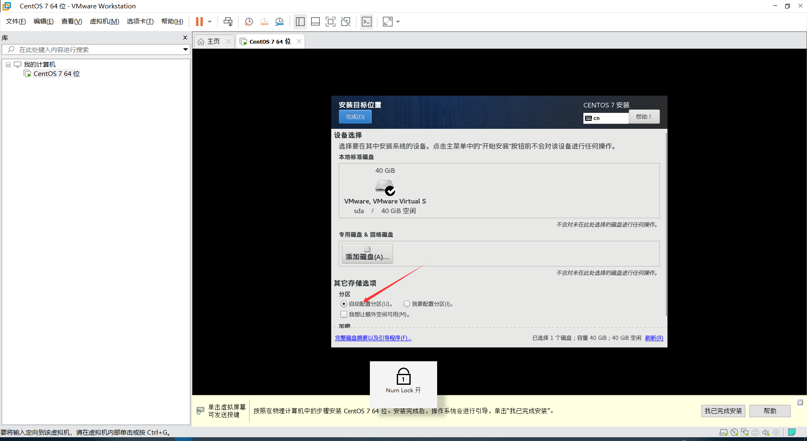
Task: Open the snapshot manager
Action: tap(280, 21)
